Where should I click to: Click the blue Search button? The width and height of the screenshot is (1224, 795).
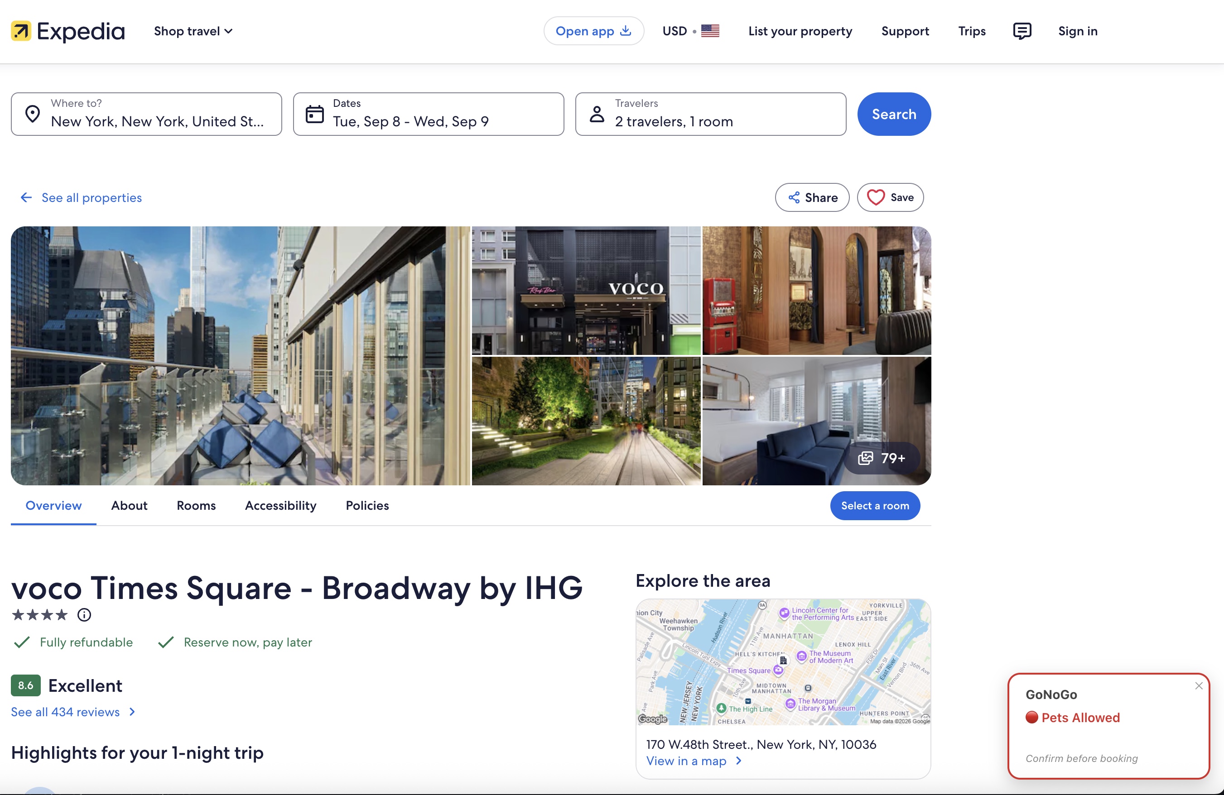click(894, 114)
